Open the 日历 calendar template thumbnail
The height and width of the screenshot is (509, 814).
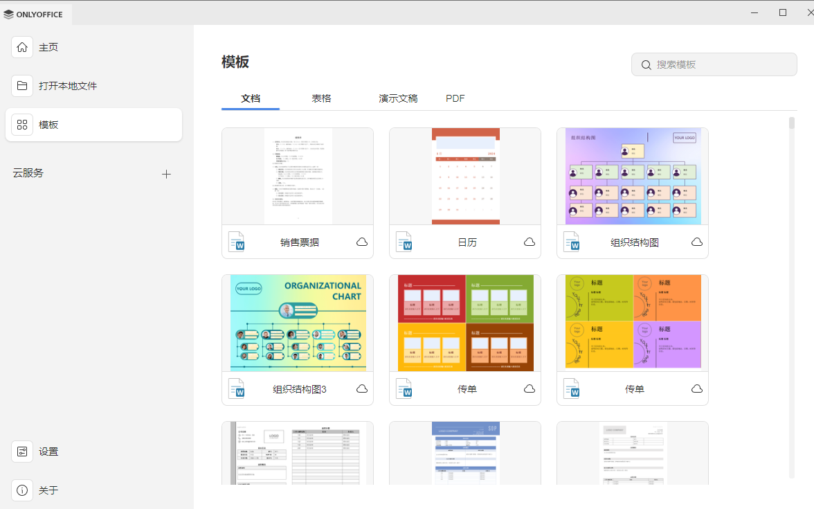coord(465,177)
